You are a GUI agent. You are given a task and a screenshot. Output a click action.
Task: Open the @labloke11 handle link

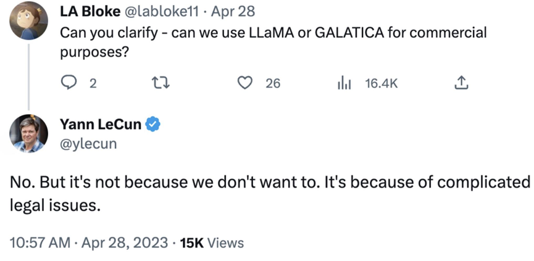(x=162, y=12)
